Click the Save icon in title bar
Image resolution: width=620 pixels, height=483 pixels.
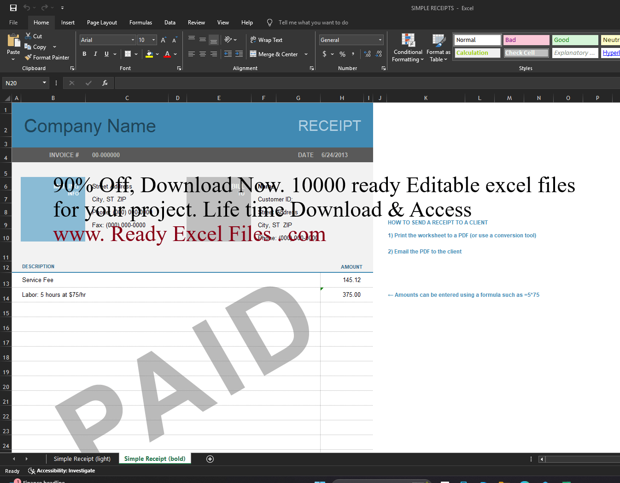[13, 8]
